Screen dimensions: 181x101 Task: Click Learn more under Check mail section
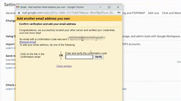click(x=11, y=89)
